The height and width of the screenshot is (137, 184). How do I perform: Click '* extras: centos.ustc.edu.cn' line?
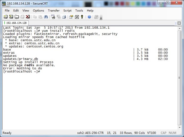(x=32, y=43)
